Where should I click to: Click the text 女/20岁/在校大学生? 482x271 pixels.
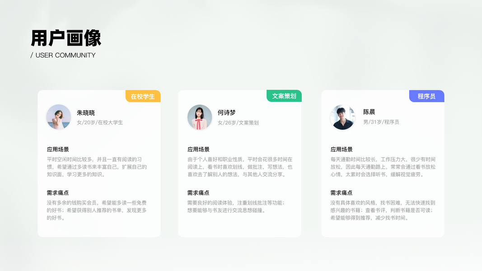(x=100, y=122)
